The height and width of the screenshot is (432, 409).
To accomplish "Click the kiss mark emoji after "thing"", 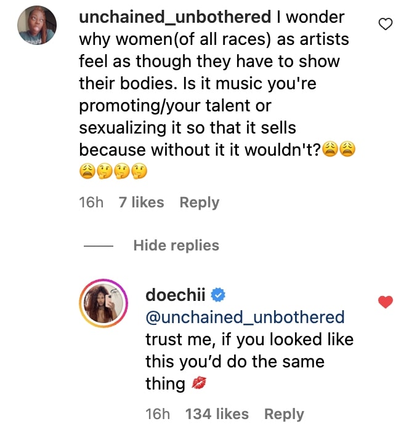I will [x=199, y=385].
